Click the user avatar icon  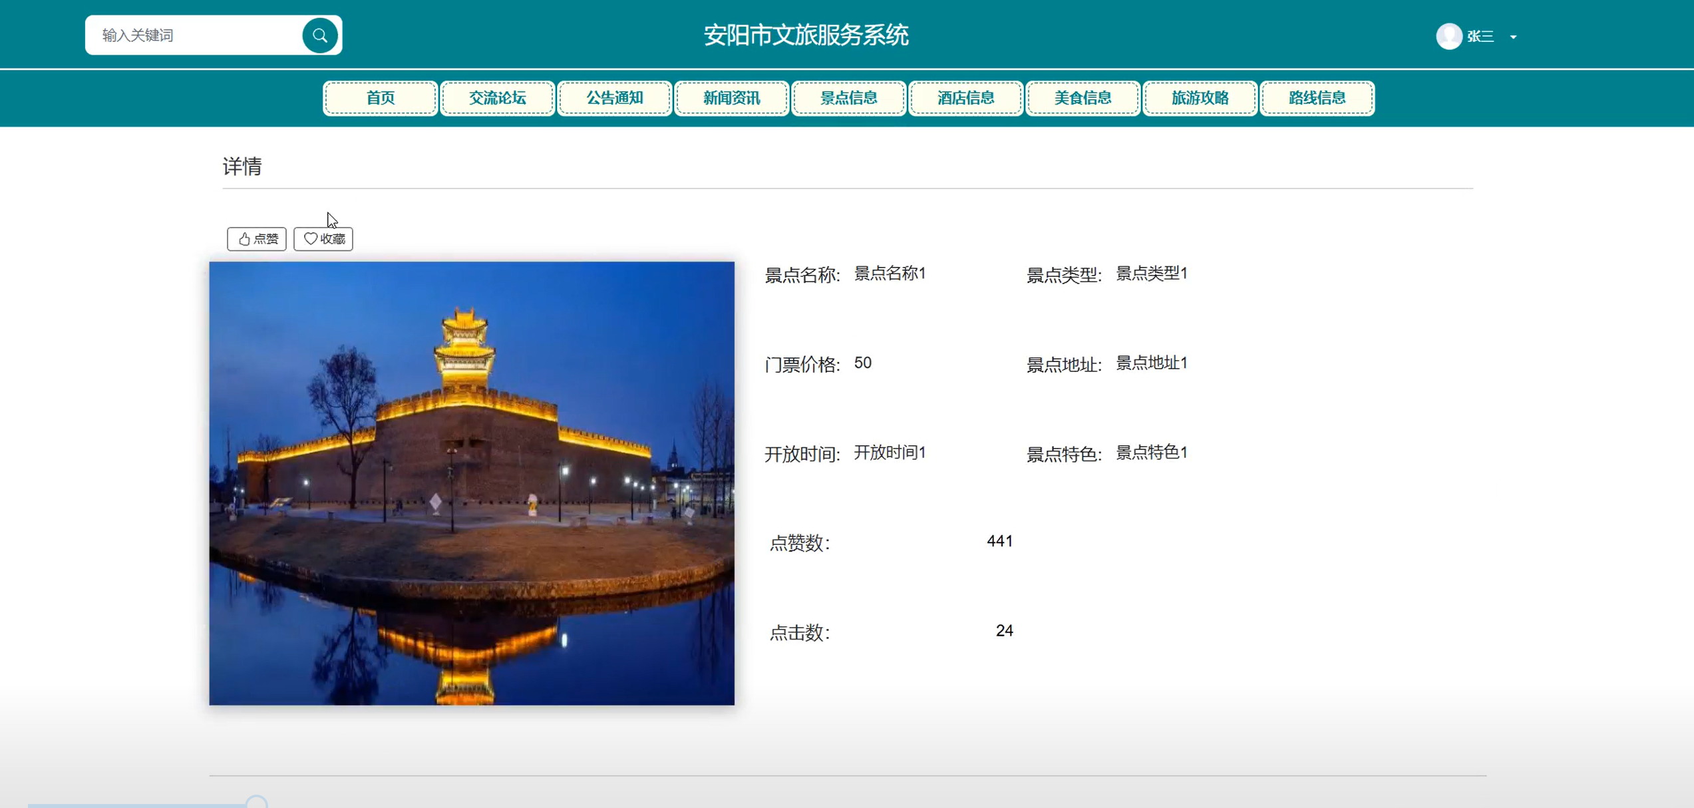[1448, 36]
